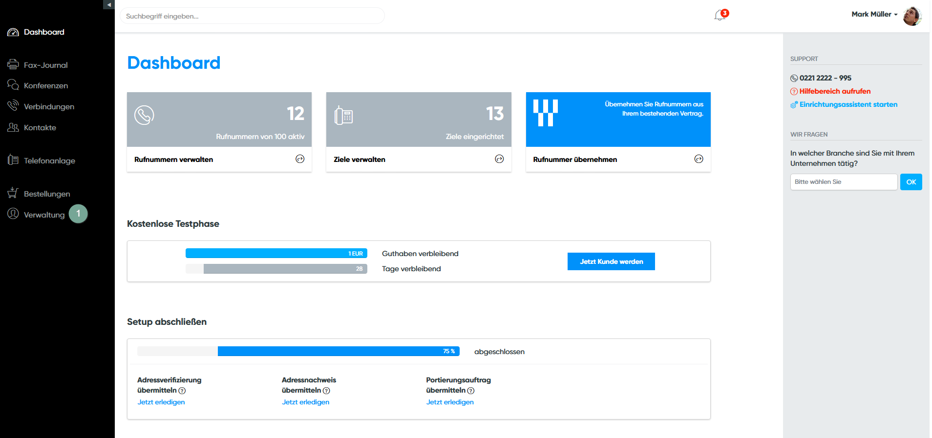Open help icon next to Portierungsauftrag übermitteln

tap(471, 391)
